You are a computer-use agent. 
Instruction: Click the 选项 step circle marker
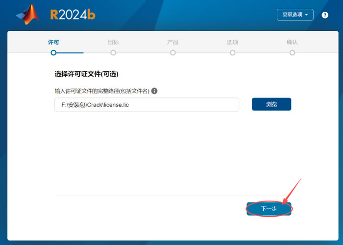[x=232, y=52]
